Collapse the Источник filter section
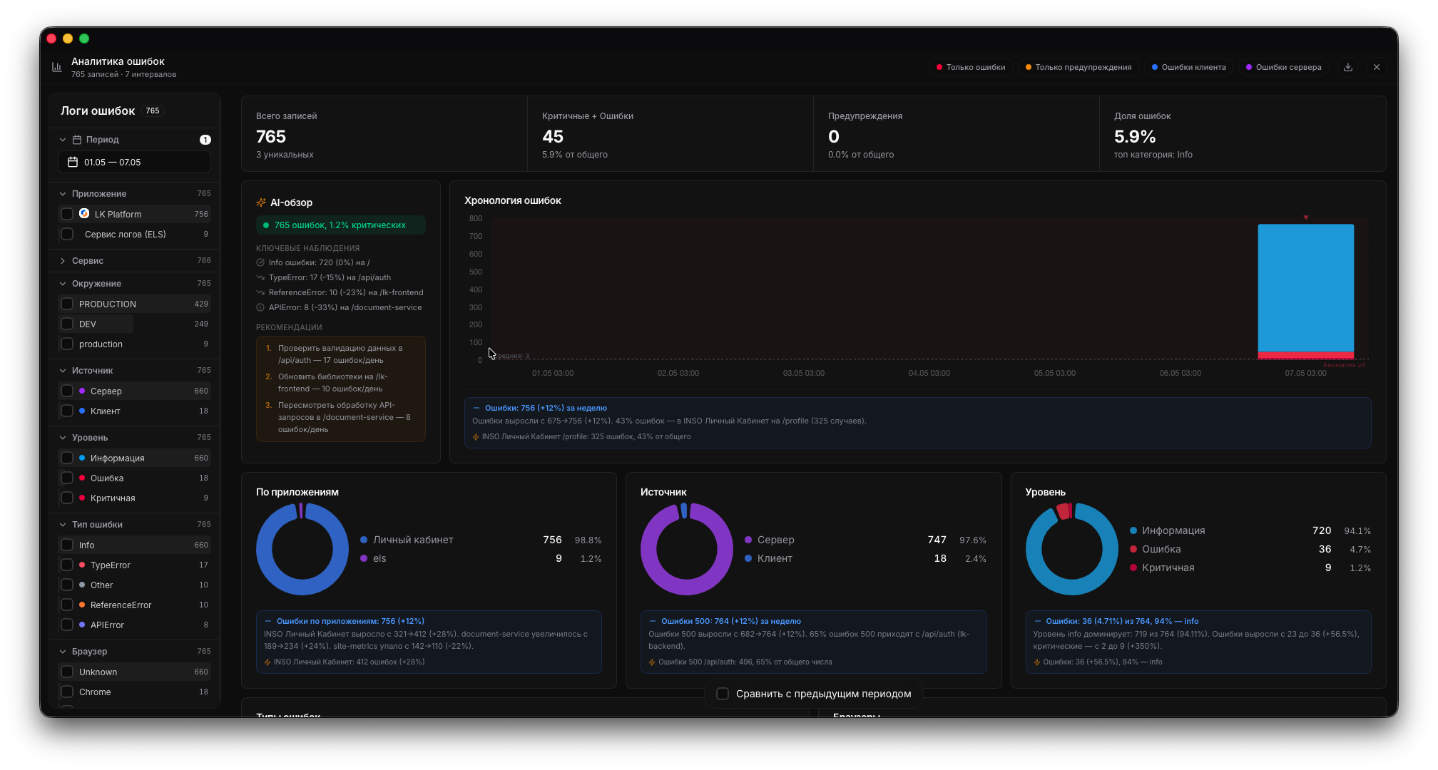This screenshot has height=770, width=1438. pos(63,371)
